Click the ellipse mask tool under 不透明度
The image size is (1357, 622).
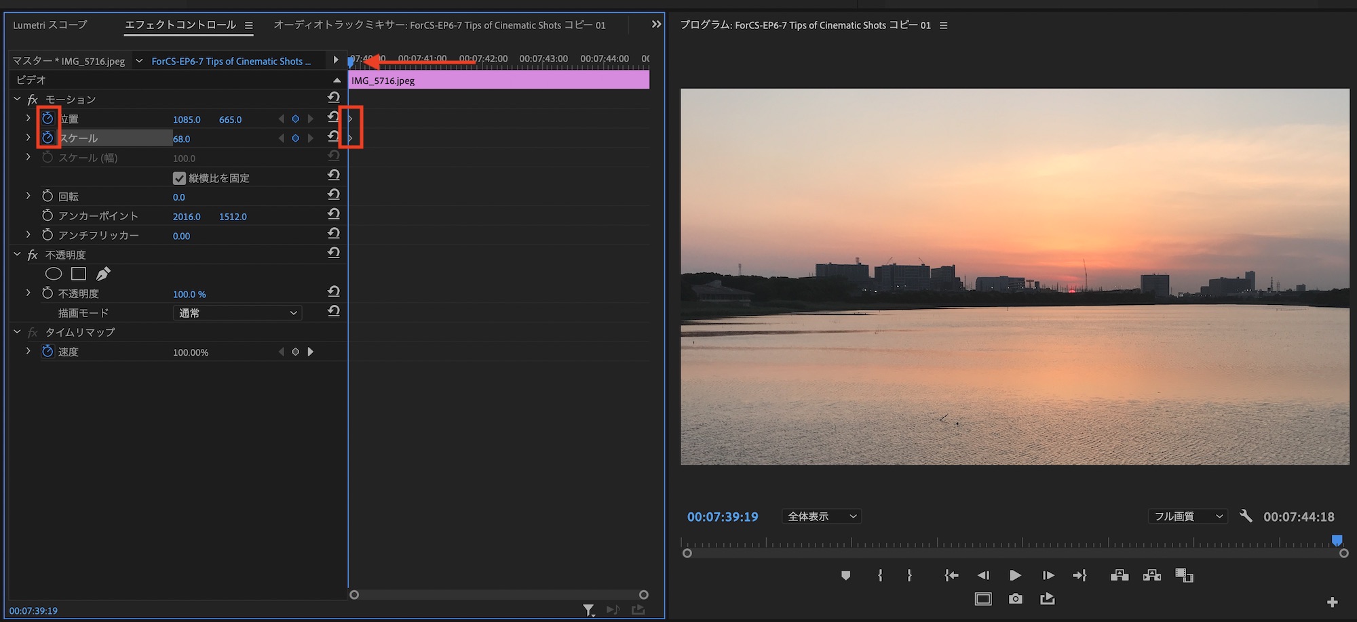[x=54, y=274]
